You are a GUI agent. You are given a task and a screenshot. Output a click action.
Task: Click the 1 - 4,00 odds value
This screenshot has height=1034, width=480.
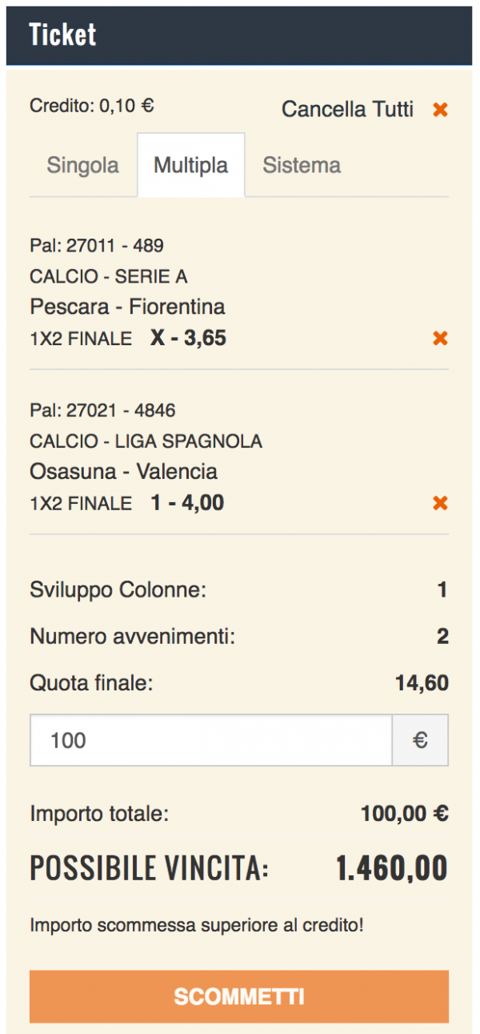coord(187,502)
